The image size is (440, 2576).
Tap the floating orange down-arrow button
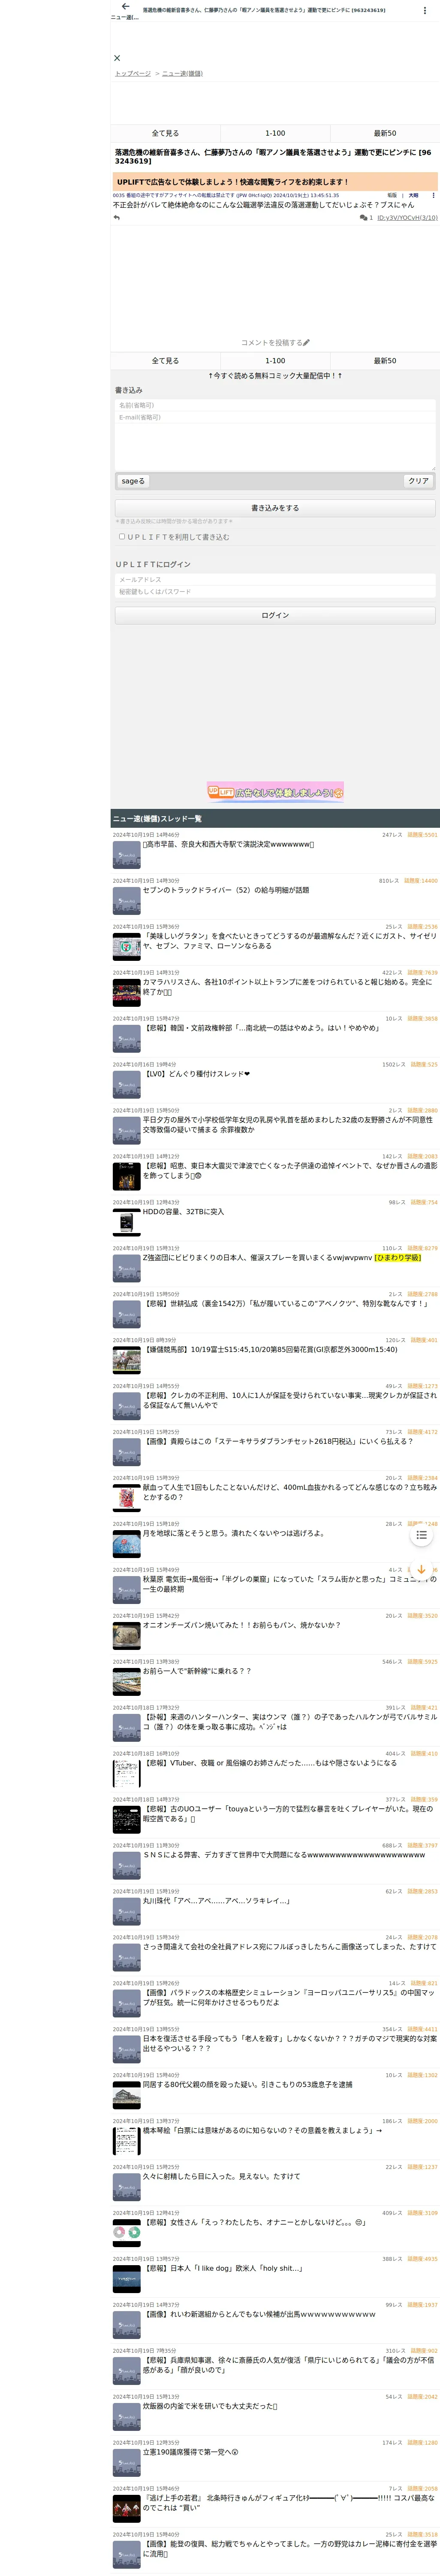coord(421,1570)
